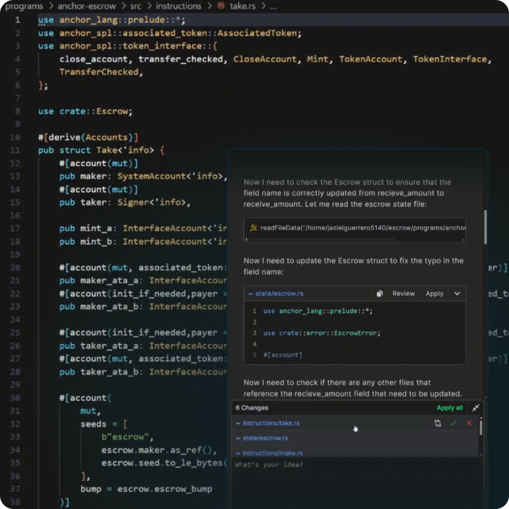Click "pub struct Take<'info>" on line 11
509x509 pixels.
(96, 150)
